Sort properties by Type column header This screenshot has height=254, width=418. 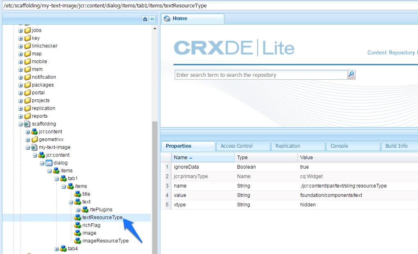click(x=266, y=158)
